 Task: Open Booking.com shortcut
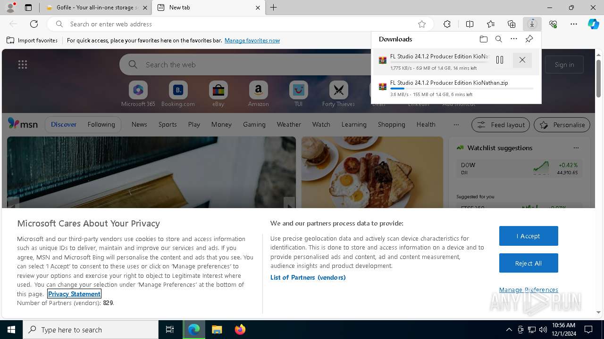(x=178, y=94)
